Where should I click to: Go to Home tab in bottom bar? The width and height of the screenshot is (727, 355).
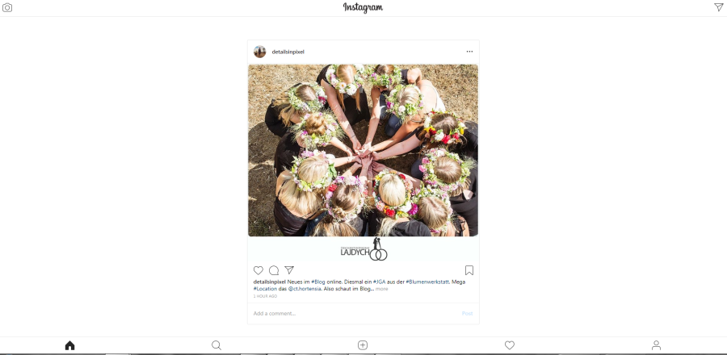tap(69, 345)
